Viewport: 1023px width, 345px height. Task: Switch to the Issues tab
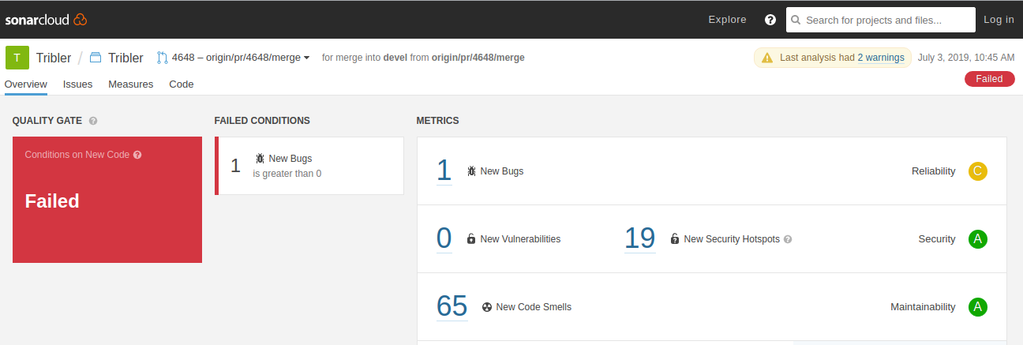tap(77, 84)
